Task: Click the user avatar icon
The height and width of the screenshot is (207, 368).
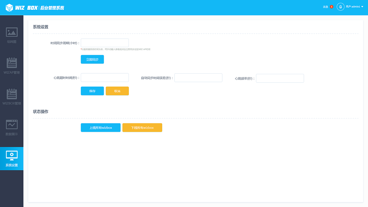Action: (340, 7)
